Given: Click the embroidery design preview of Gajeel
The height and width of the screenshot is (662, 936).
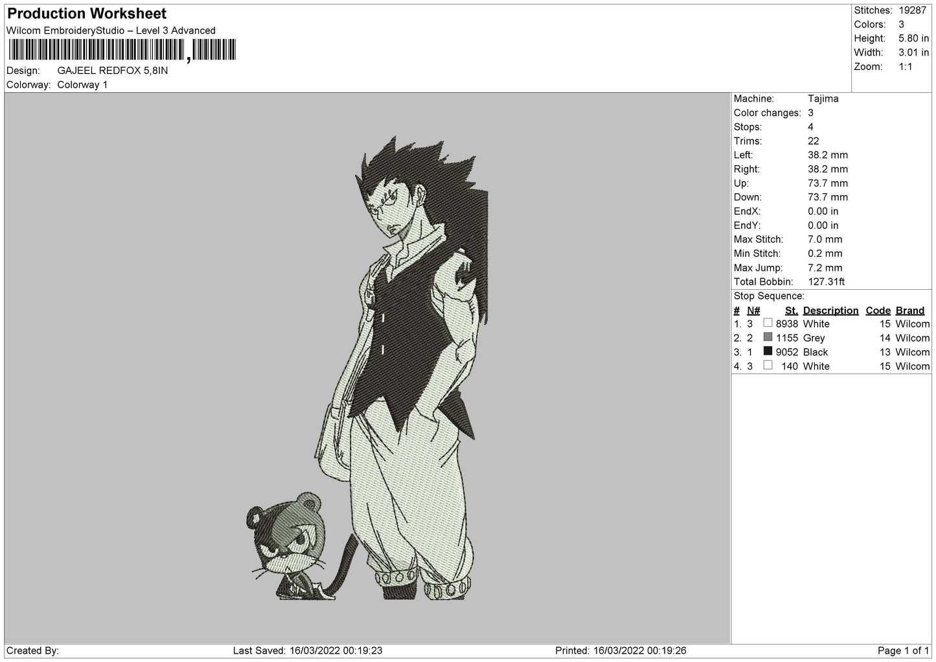Looking at the screenshot, I should click(x=368, y=368).
